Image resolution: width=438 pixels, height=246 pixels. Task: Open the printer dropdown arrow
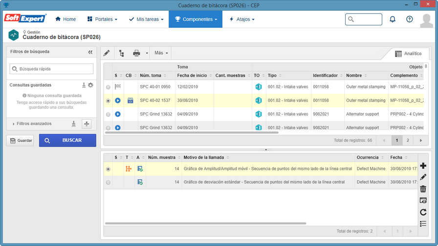[x=147, y=53]
